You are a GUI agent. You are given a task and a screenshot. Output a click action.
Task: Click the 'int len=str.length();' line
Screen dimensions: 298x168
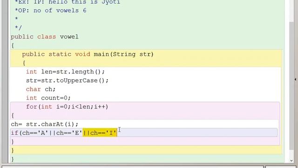(65, 71)
